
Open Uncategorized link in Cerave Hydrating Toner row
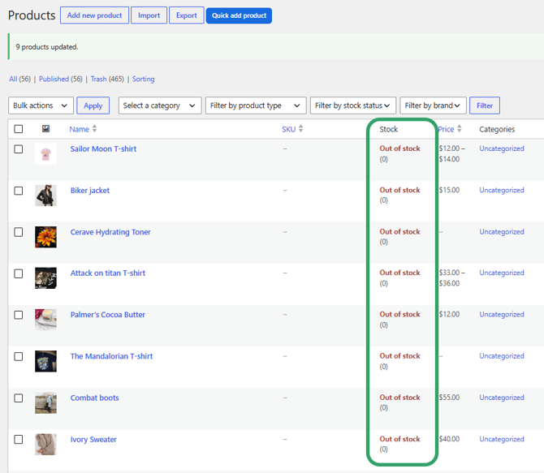(502, 232)
